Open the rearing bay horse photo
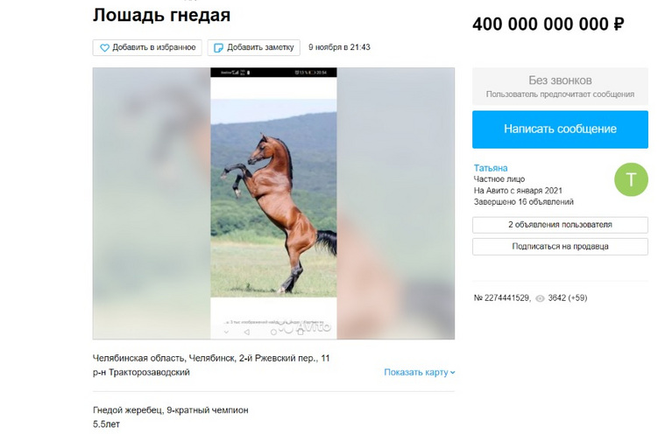665x441 pixels. 273,198
